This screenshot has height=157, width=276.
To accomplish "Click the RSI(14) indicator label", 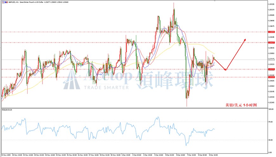I will [x=7, y=110].
